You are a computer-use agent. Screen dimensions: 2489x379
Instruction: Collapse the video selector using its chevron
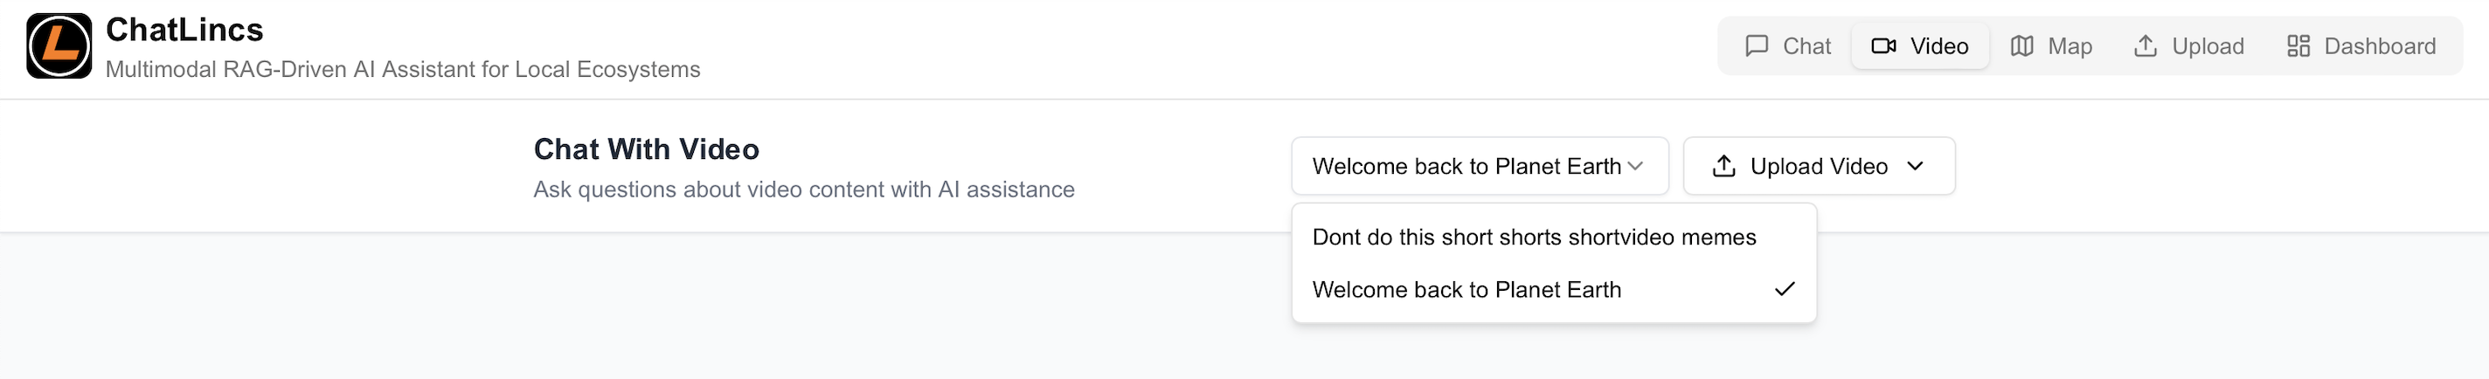pos(1635,167)
